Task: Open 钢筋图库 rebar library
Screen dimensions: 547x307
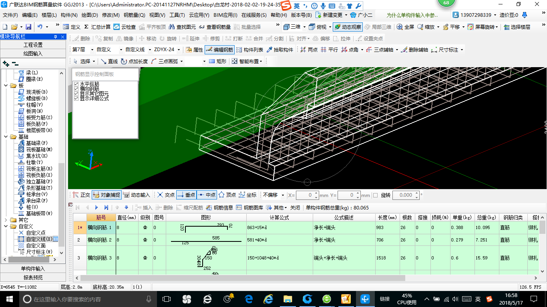Action: click(x=249, y=207)
